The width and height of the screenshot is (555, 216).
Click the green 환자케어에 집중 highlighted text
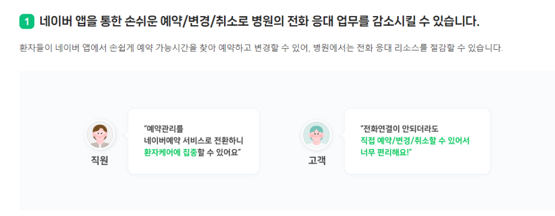pyautogui.click(x=170, y=152)
